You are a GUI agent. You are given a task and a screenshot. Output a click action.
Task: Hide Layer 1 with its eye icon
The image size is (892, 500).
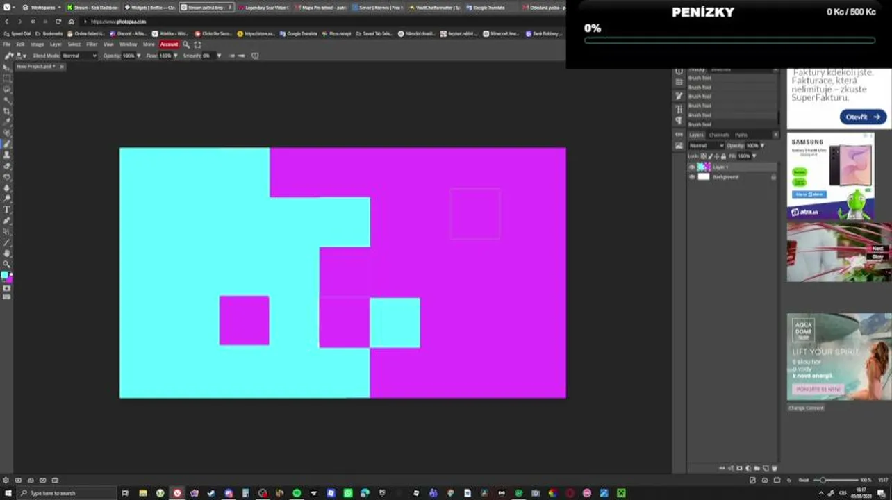point(692,167)
